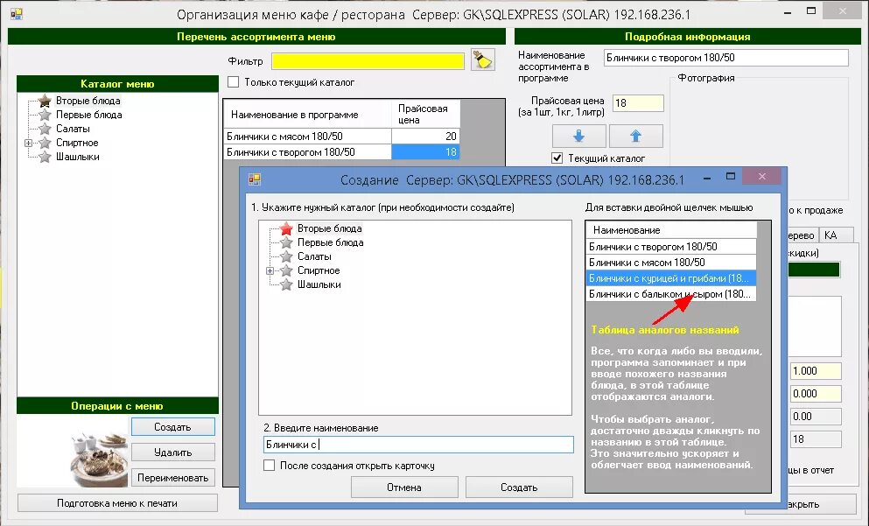The width and height of the screenshot is (869, 526).
Task: Select Первые блюда in dialog catalog tree
Action: [x=330, y=242]
